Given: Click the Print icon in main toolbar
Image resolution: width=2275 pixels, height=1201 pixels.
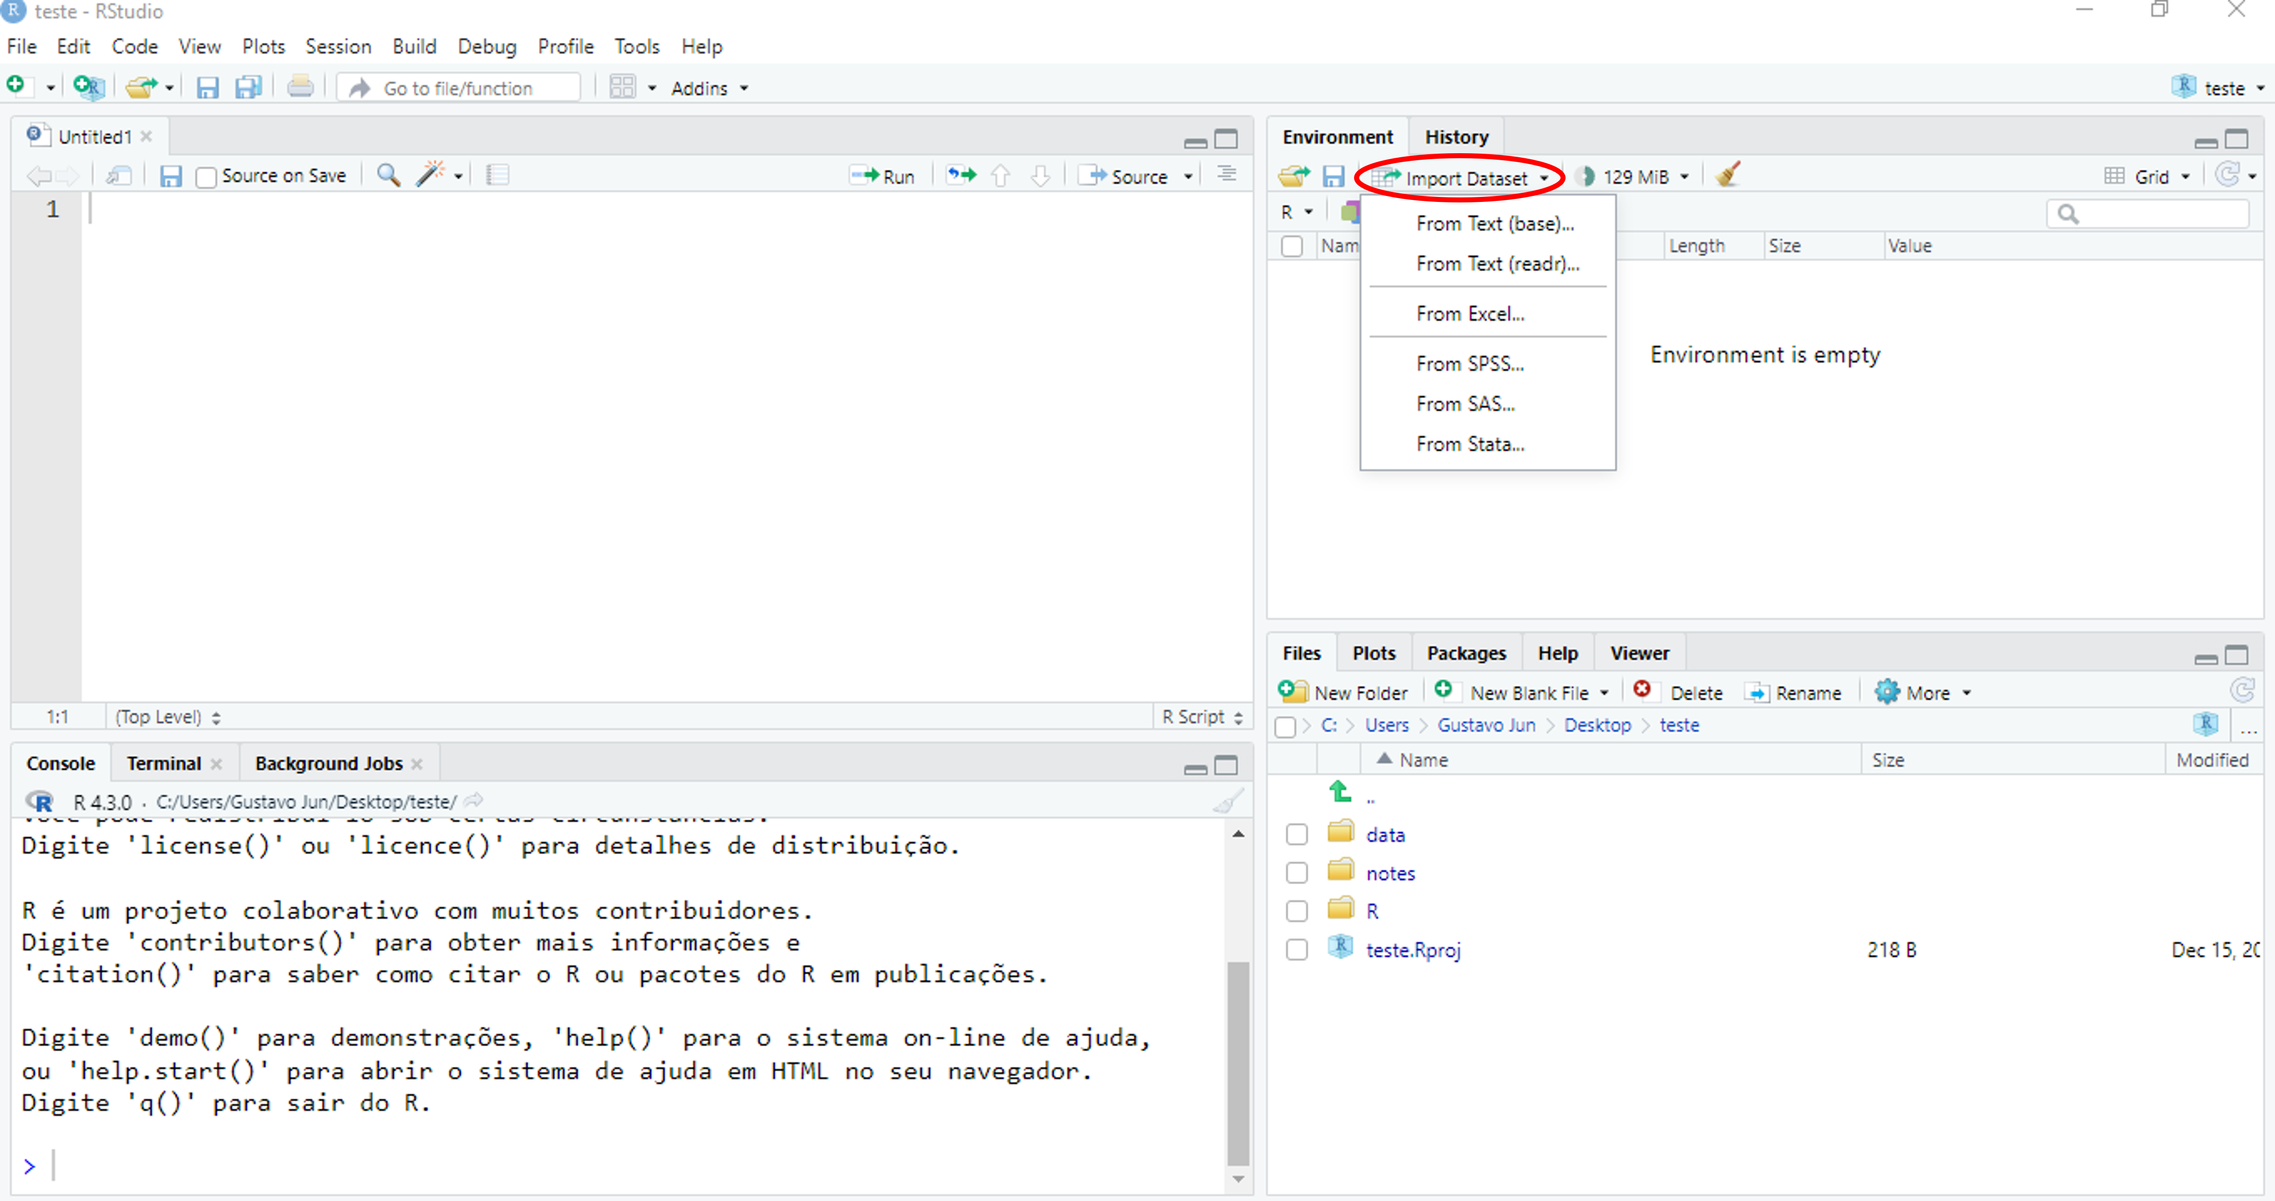Looking at the screenshot, I should pyautogui.click(x=300, y=86).
